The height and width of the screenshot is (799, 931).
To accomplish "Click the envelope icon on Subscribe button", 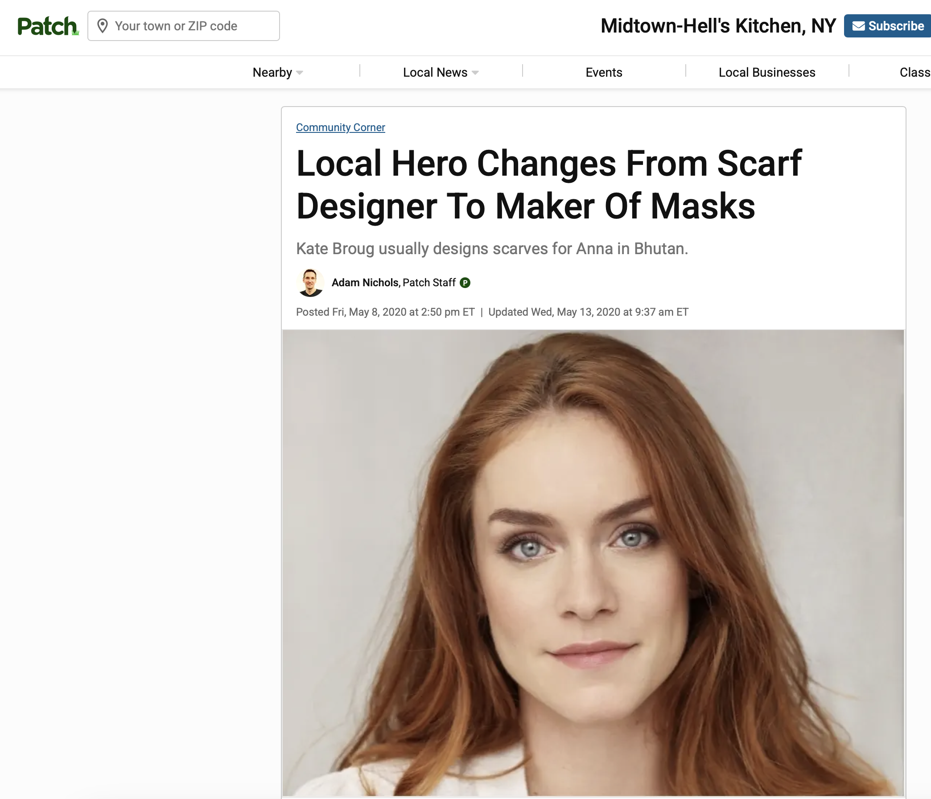I will pyautogui.click(x=859, y=26).
